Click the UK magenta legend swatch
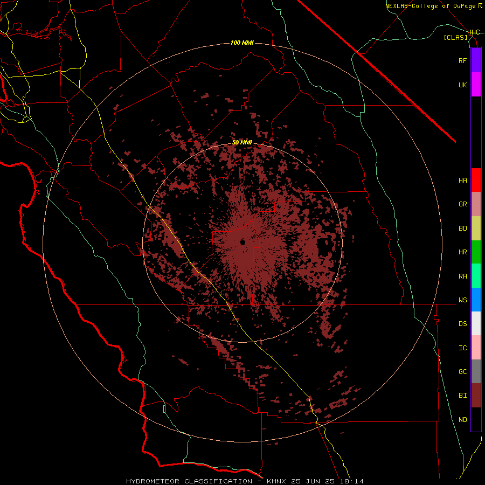485x485 pixels. coord(476,85)
